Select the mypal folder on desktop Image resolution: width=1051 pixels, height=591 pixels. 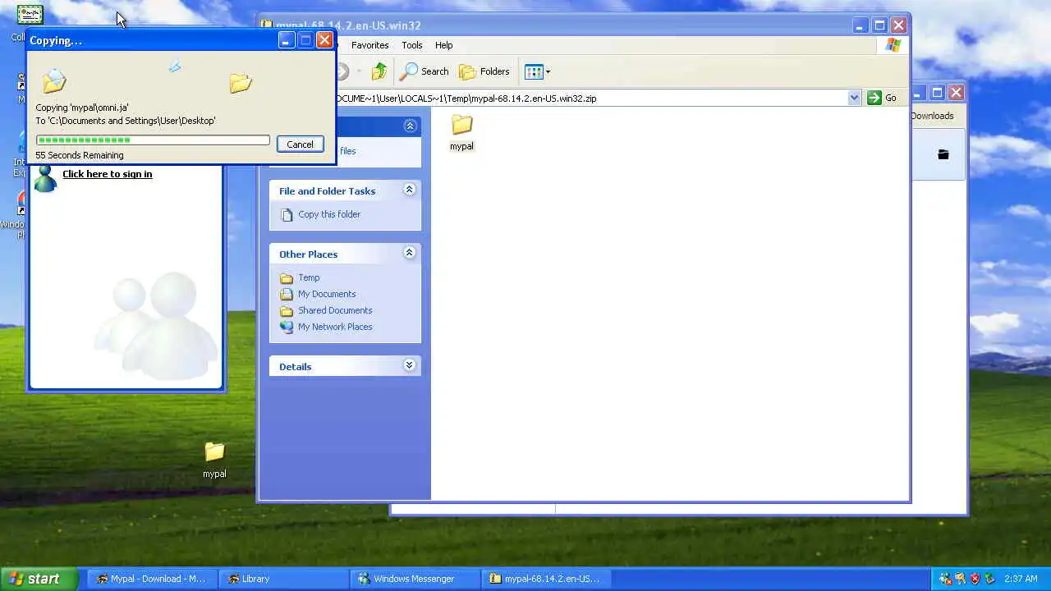tap(214, 460)
